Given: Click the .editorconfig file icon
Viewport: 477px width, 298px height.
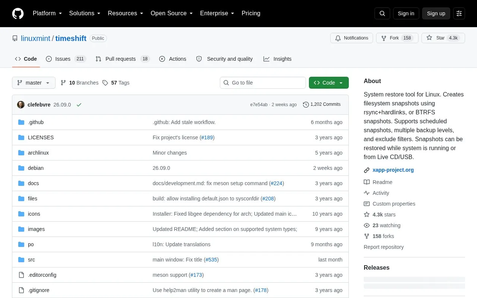Looking at the screenshot, I should pos(21,275).
